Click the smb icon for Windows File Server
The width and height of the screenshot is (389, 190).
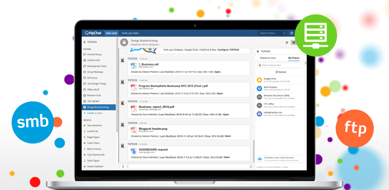click(259, 97)
